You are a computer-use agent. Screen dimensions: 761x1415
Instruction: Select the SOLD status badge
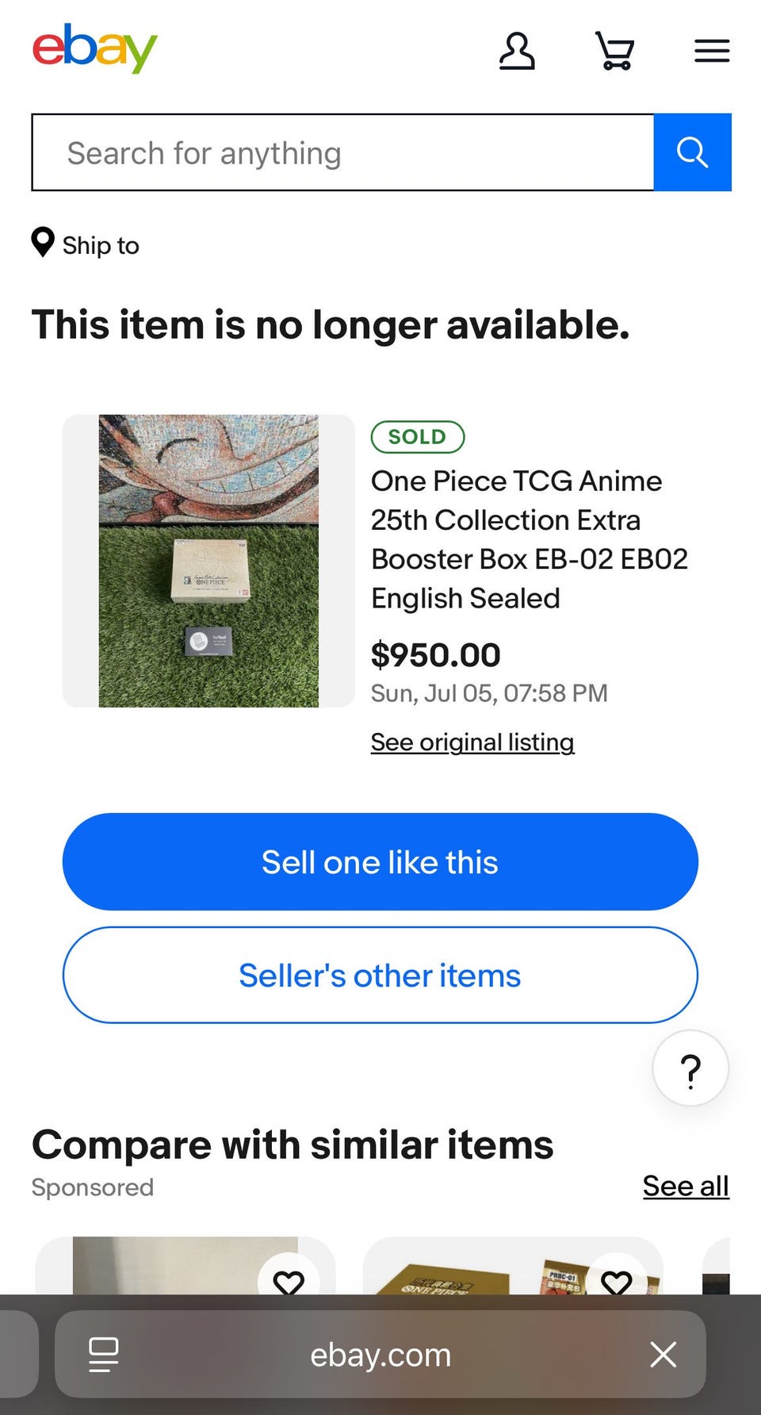[x=418, y=437]
